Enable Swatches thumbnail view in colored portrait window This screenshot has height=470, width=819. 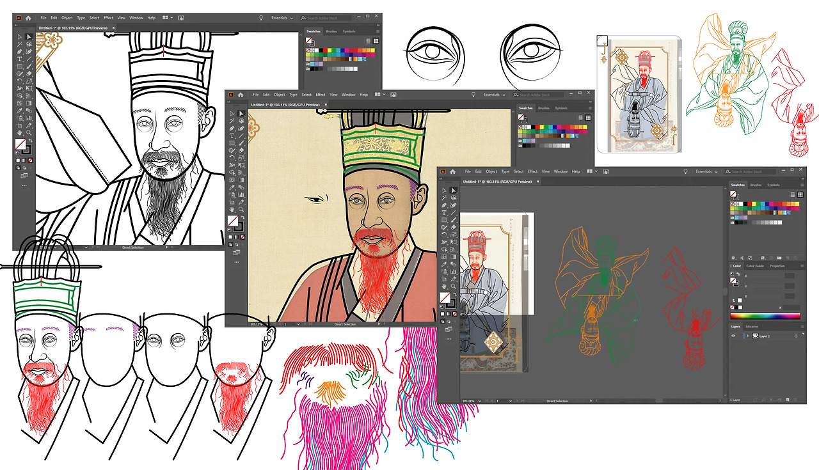pos(587,118)
